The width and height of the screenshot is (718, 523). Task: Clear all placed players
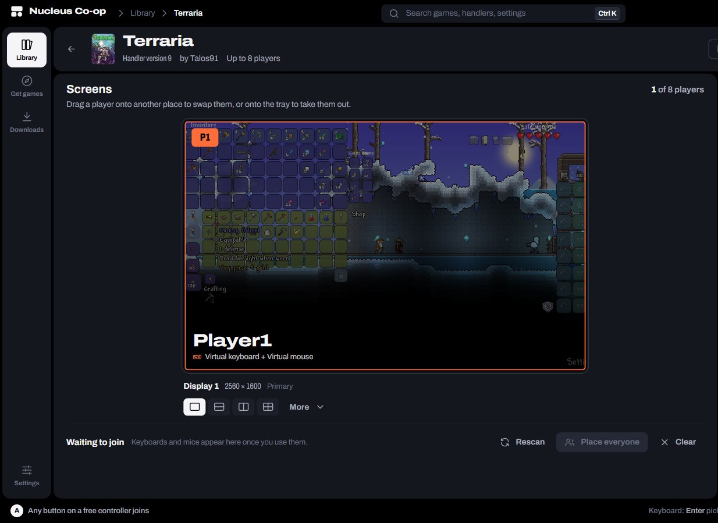678,442
